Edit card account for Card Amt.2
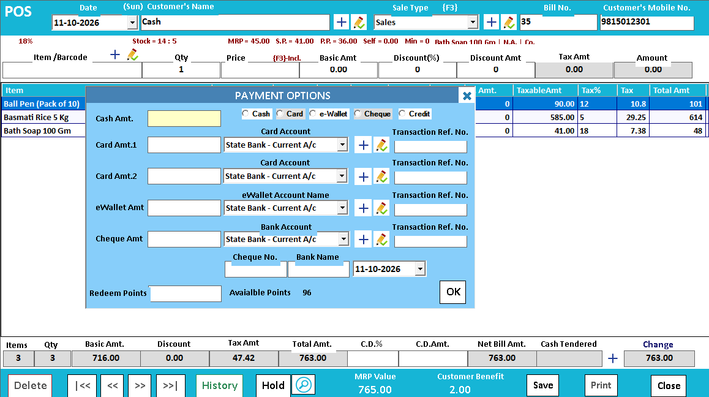 click(x=381, y=176)
